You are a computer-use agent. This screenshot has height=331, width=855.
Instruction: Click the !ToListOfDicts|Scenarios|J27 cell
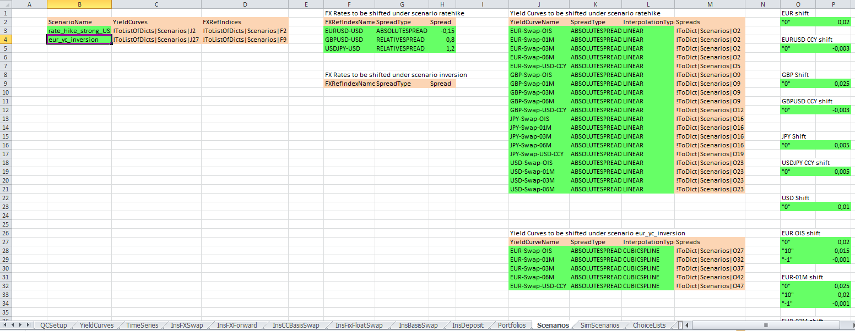point(156,40)
